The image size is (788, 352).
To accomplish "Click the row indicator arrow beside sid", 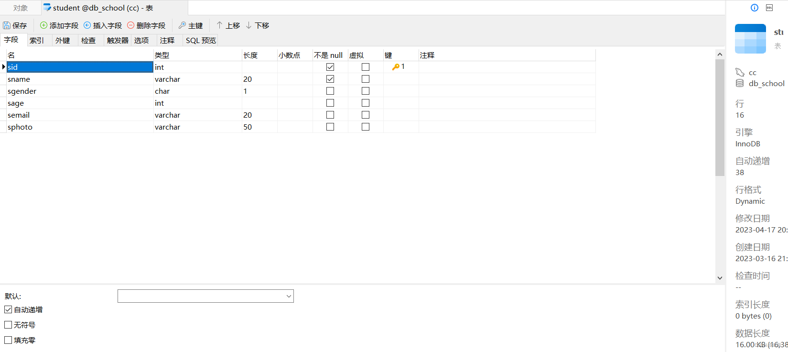I will click(3, 67).
